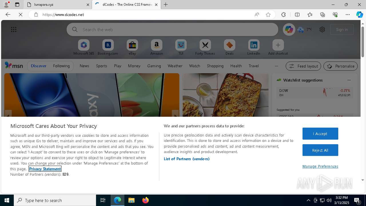This screenshot has width=366, height=206.
Task: Open the DOW watchlist entry
Action: [x=315, y=93]
